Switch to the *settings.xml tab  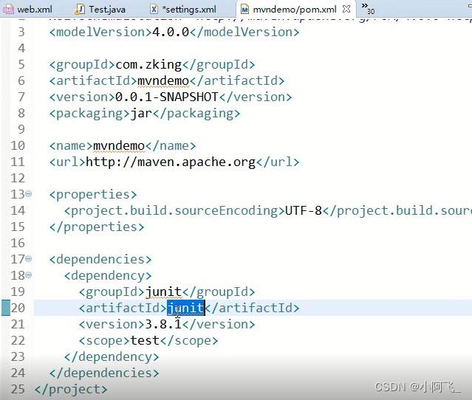(184, 10)
